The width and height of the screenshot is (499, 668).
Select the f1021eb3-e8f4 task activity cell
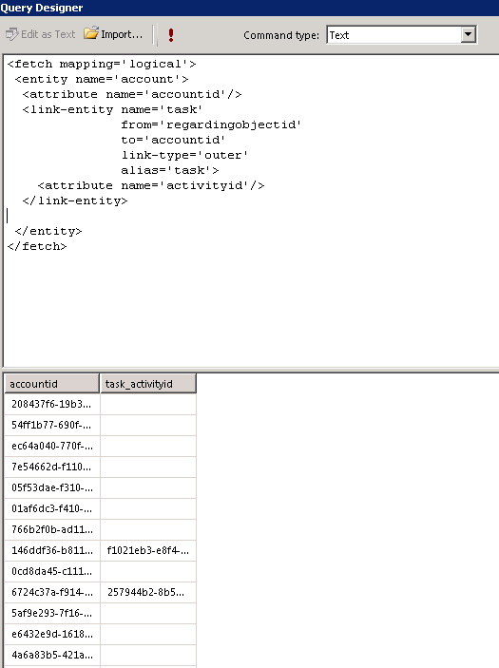pyautogui.click(x=148, y=550)
